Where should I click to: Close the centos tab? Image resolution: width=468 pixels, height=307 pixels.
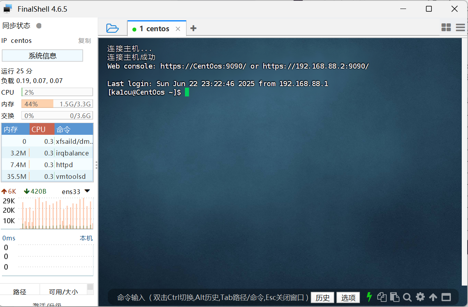(x=178, y=29)
